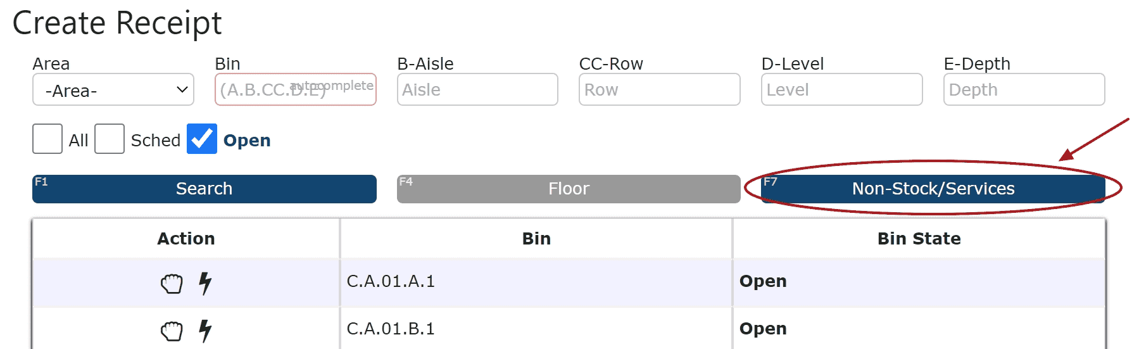Click the Search button
This screenshot has height=349, width=1139.
(x=205, y=189)
